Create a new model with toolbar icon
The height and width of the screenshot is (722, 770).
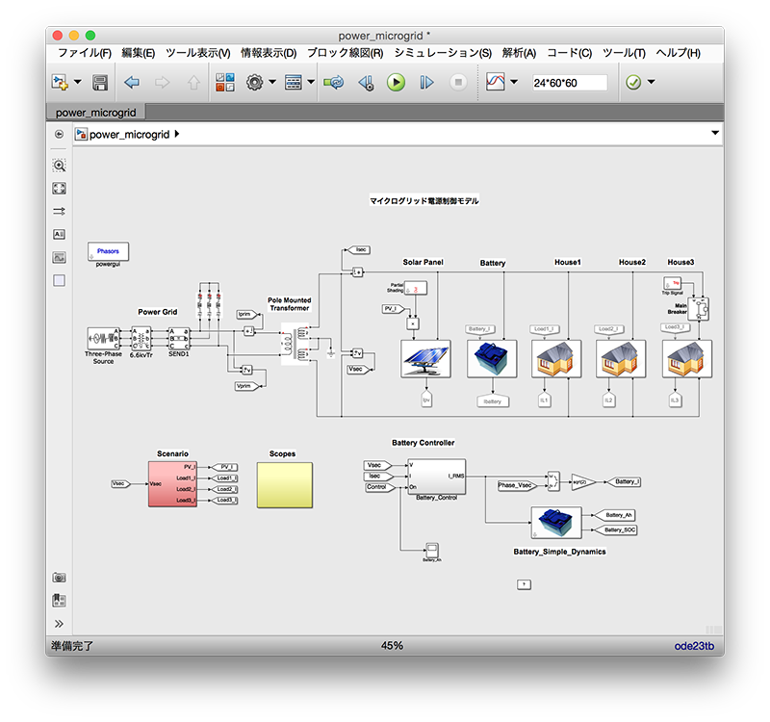point(60,82)
